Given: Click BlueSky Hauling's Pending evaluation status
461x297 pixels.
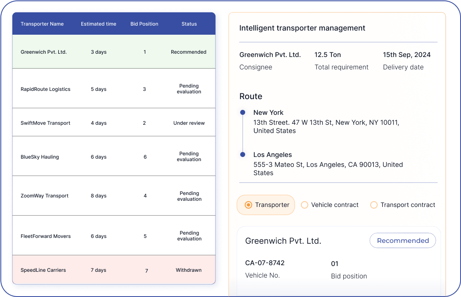Looking at the screenshot, I should tap(189, 156).
